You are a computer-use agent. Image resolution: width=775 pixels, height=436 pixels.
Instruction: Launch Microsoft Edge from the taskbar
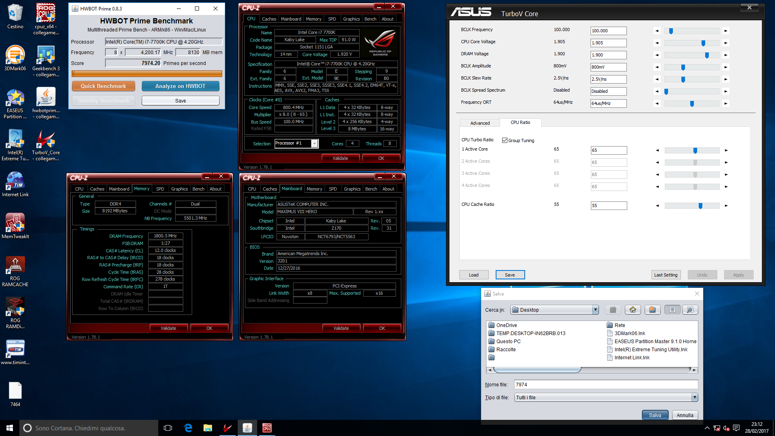coord(188,428)
